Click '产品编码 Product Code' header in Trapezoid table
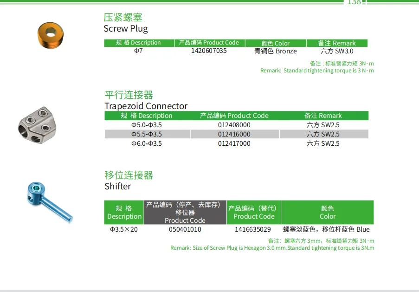 tap(234, 116)
